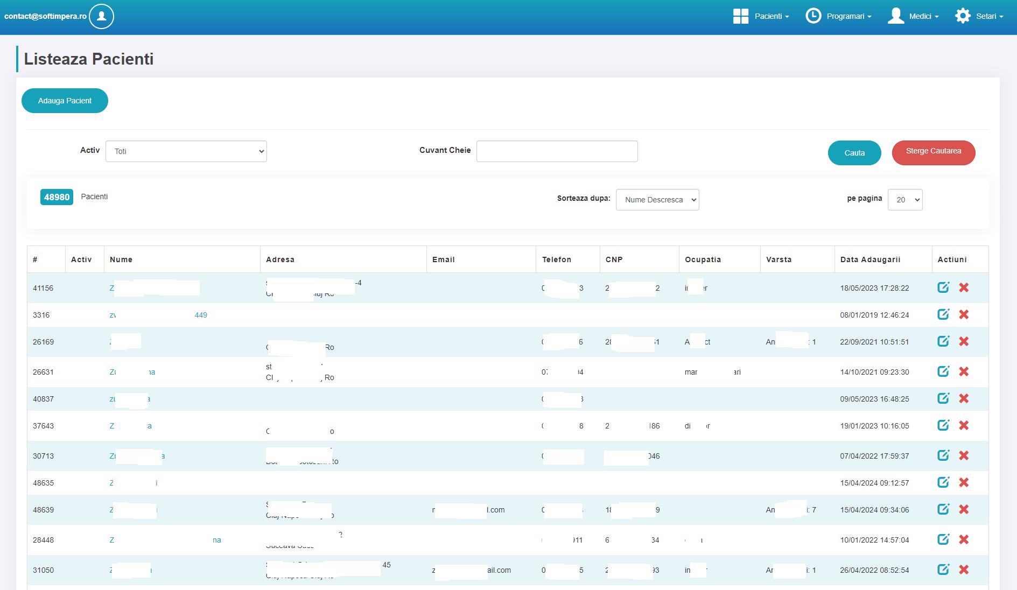The image size is (1017, 590).
Task: Delete patient row 48635
Action: (x=964, y=482)
